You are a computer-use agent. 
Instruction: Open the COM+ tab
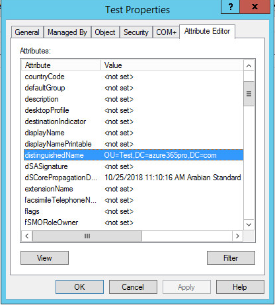click(166, 32)
